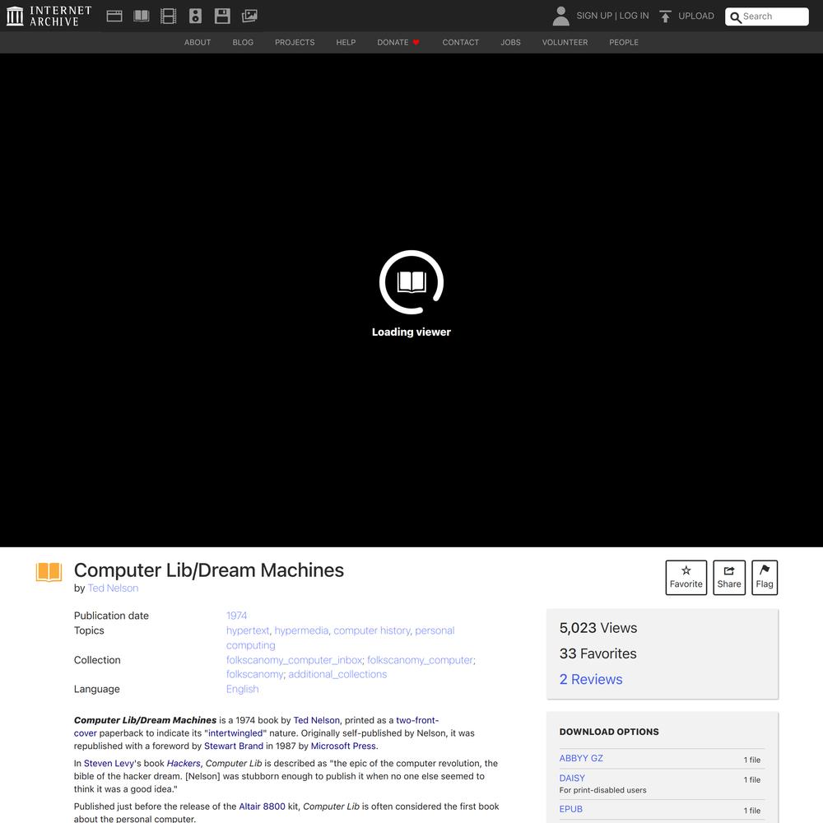Open author Ted Nelson link under title

pyautogui.click(x=113, y=588)
